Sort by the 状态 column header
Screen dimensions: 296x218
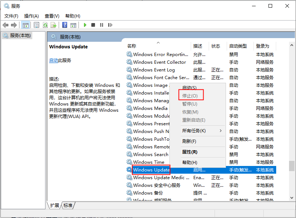point(218,46)
